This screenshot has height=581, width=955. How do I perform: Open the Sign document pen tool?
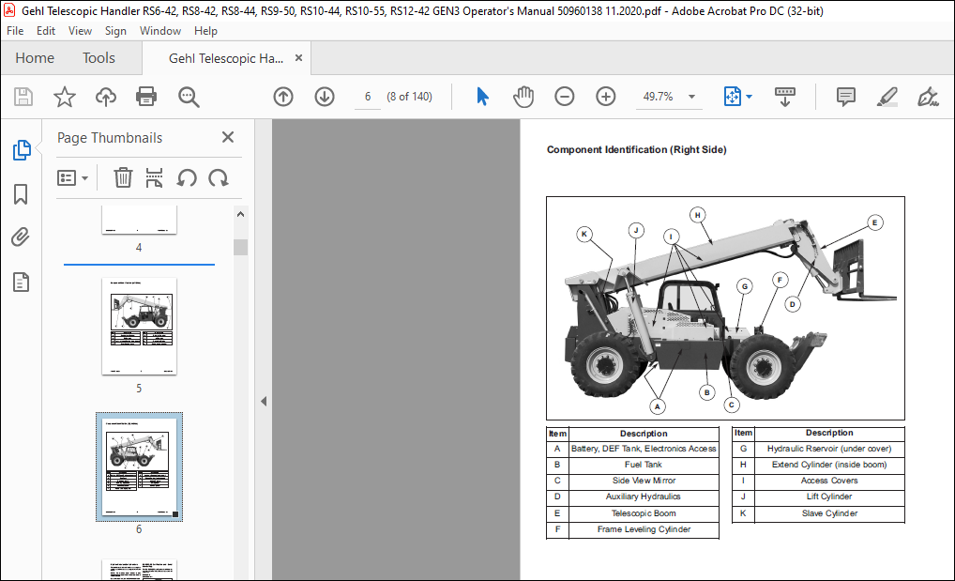click(928, 97)
